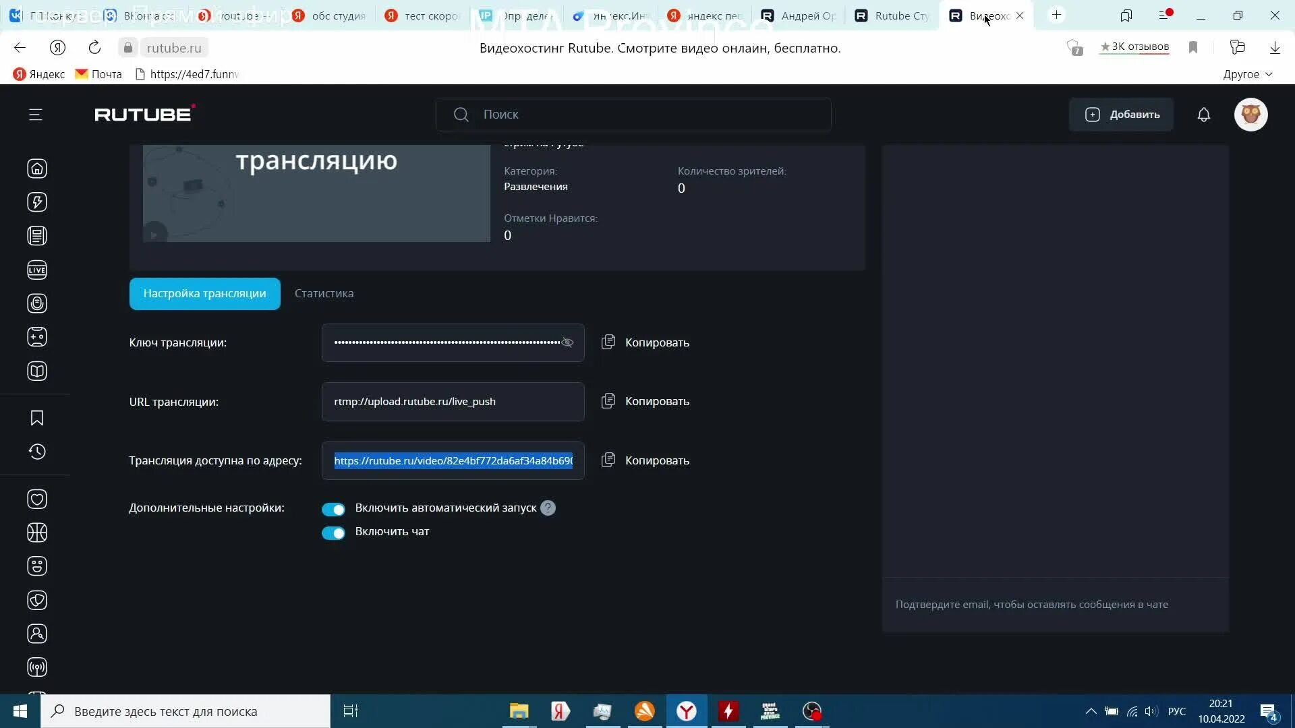Click the Windows taskbar search box
Screen dimensions: 1295x728
(x=185, y=711)
